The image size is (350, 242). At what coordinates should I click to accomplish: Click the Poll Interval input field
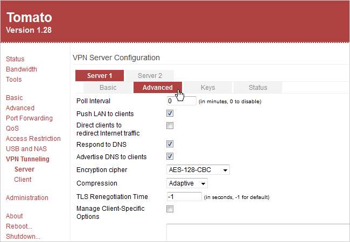pyautogui.click(x=181, y=101)
